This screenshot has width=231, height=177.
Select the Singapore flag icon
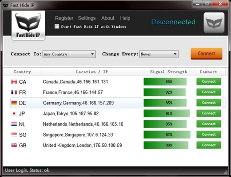pos(14,135)
